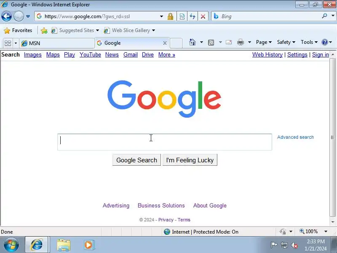The height and width of the screenshot is (253, 337).
Task: Open the YouTube link
Action: (x=90, y=55)
